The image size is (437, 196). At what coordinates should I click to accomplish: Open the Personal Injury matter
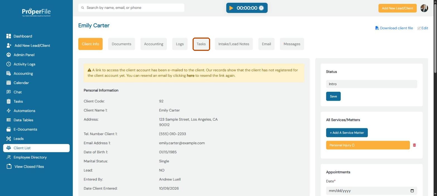[x=368, y=145]
